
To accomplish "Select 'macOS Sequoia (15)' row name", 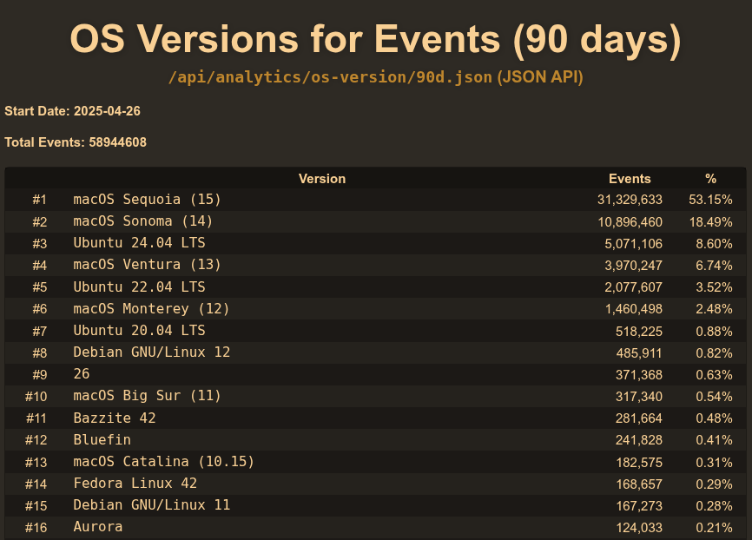I will [x=147, y=200].
